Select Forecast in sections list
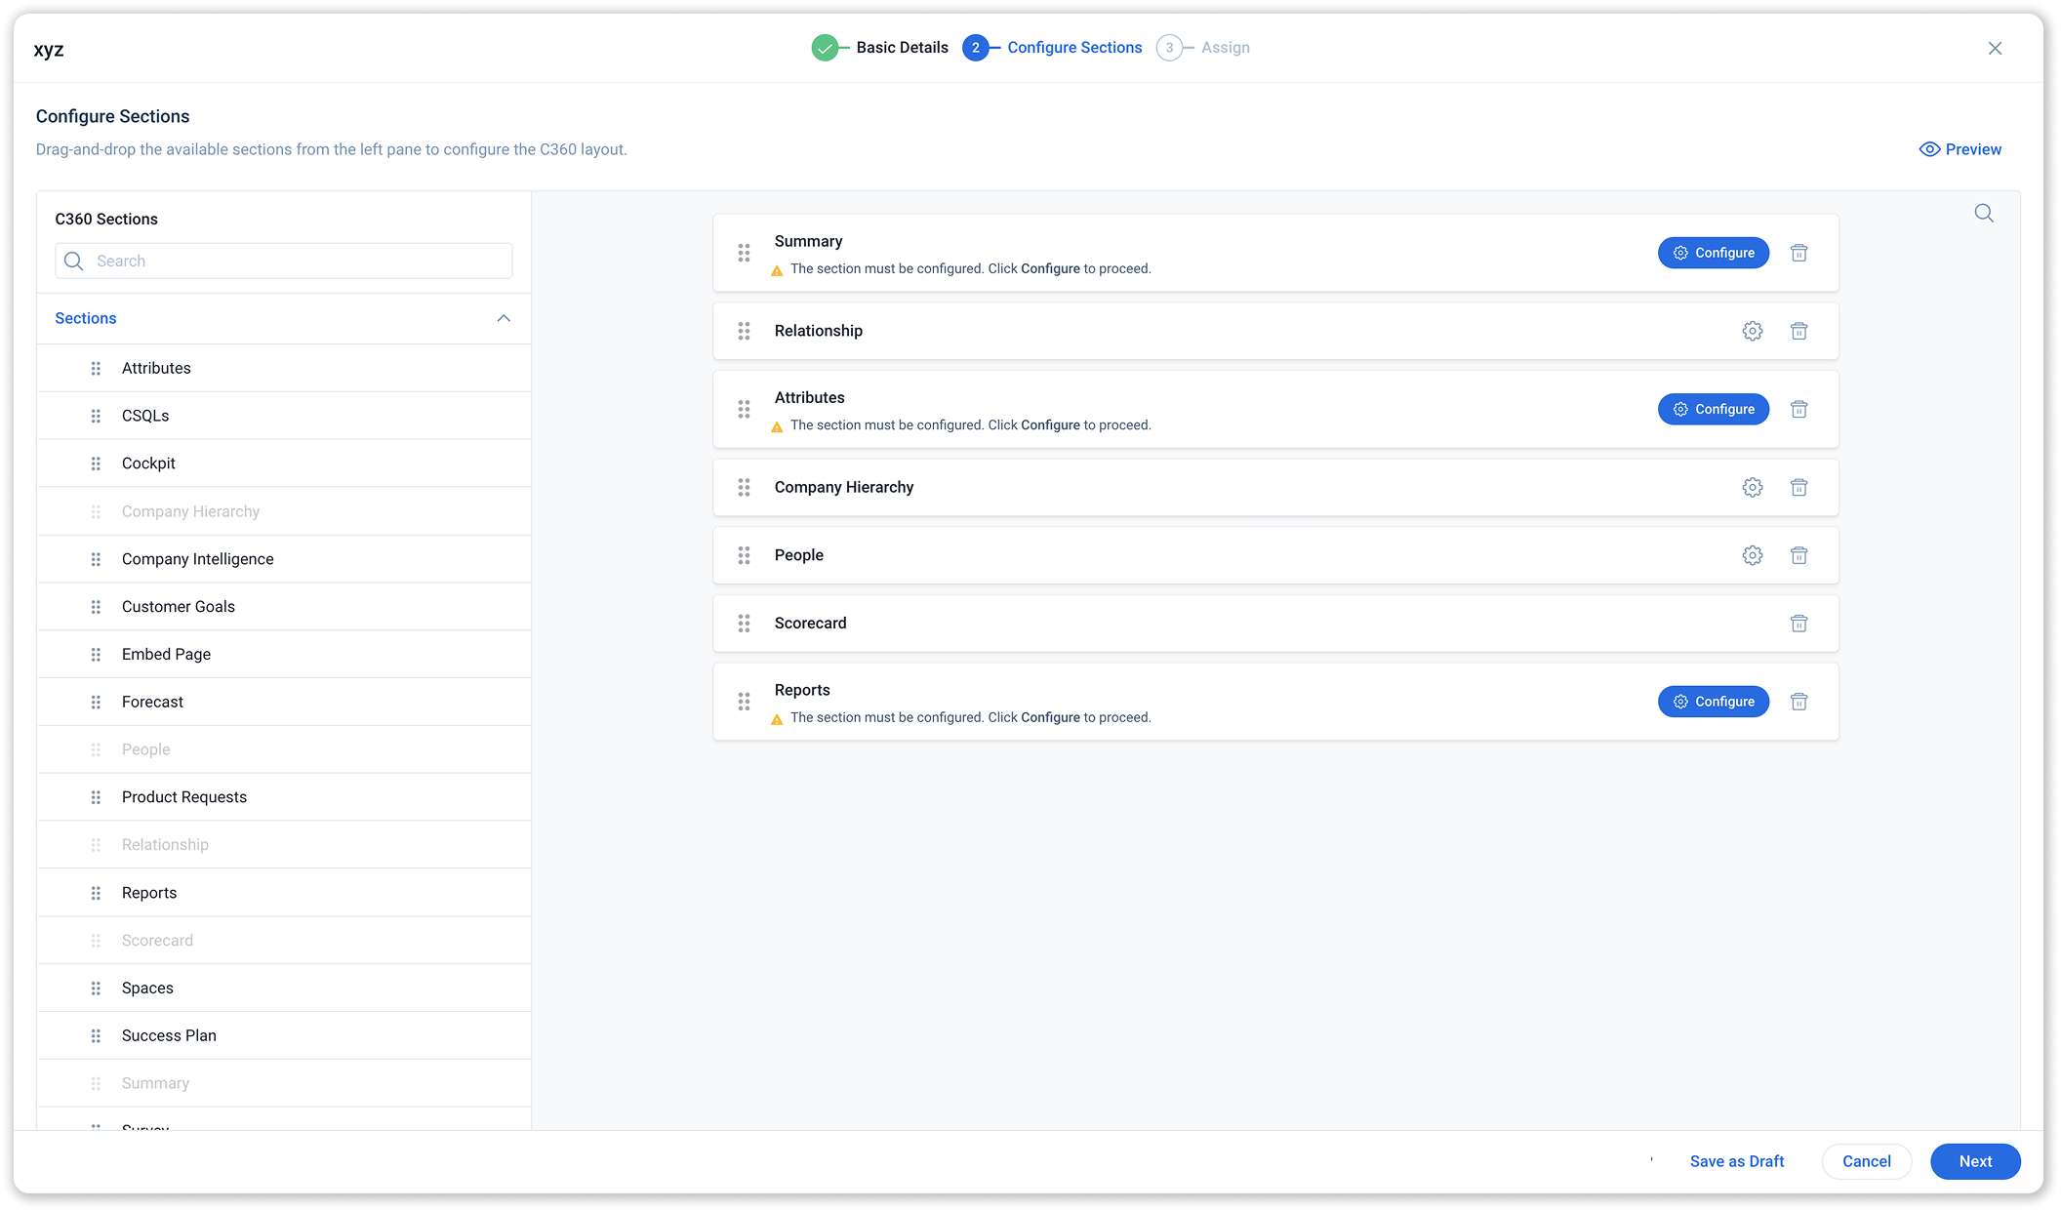2061x1211 pixels. [x=284, y=702]
